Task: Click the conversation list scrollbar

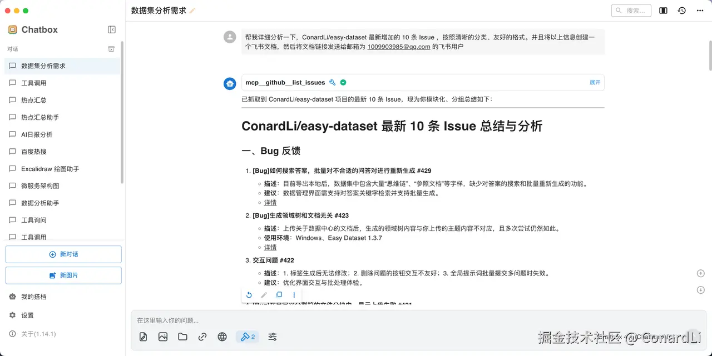Action: pyautogui.click(x=122, y=112)
